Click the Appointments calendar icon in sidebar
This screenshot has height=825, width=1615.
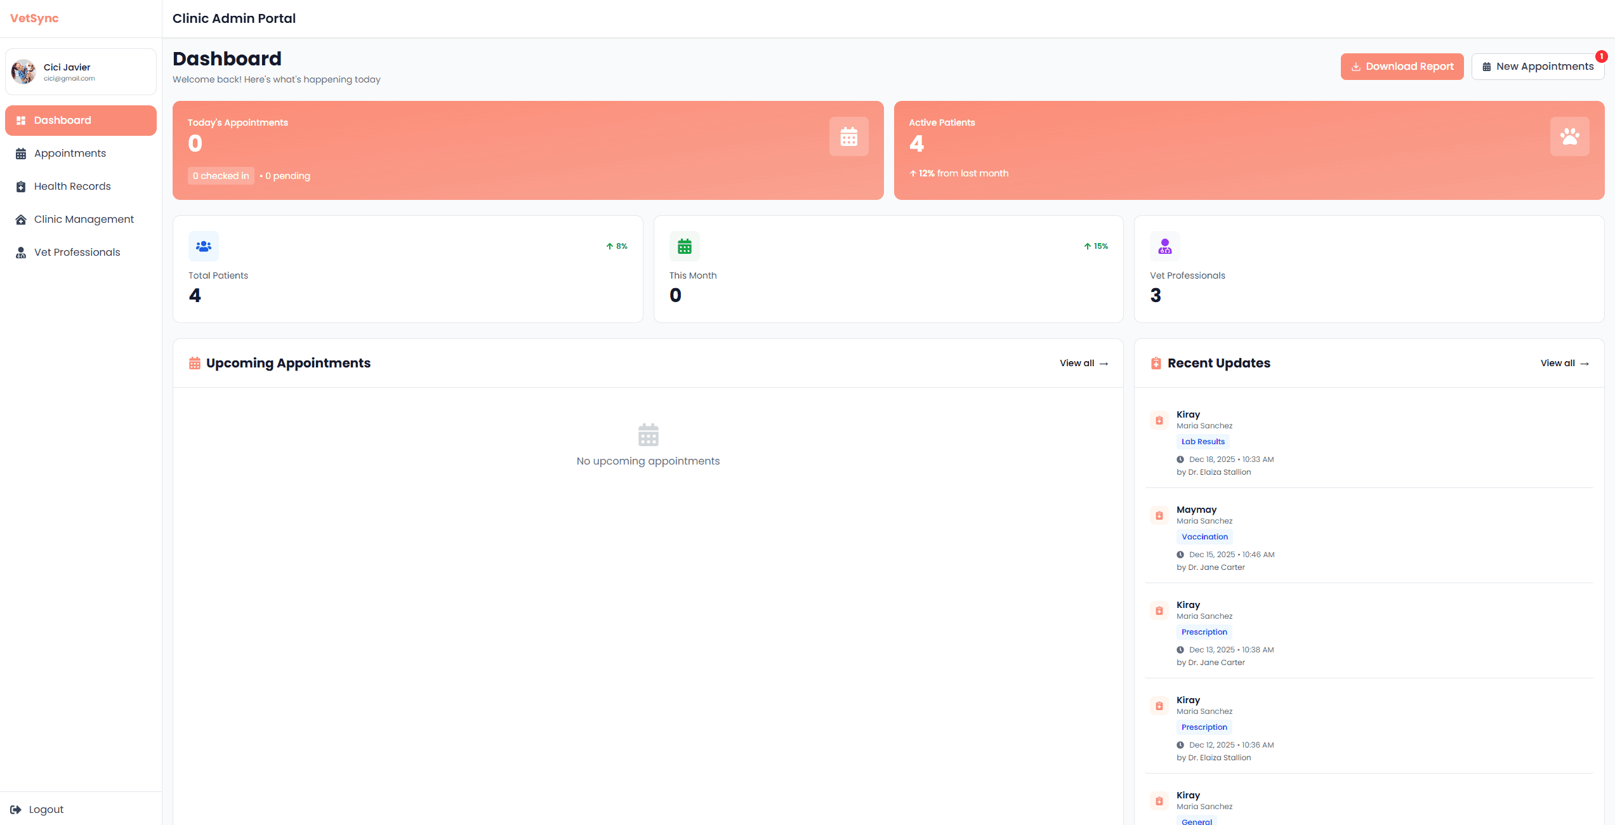[21, 154]
